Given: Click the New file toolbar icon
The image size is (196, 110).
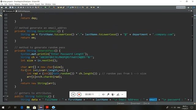Looking at the screenshot, I should [2, 7].
